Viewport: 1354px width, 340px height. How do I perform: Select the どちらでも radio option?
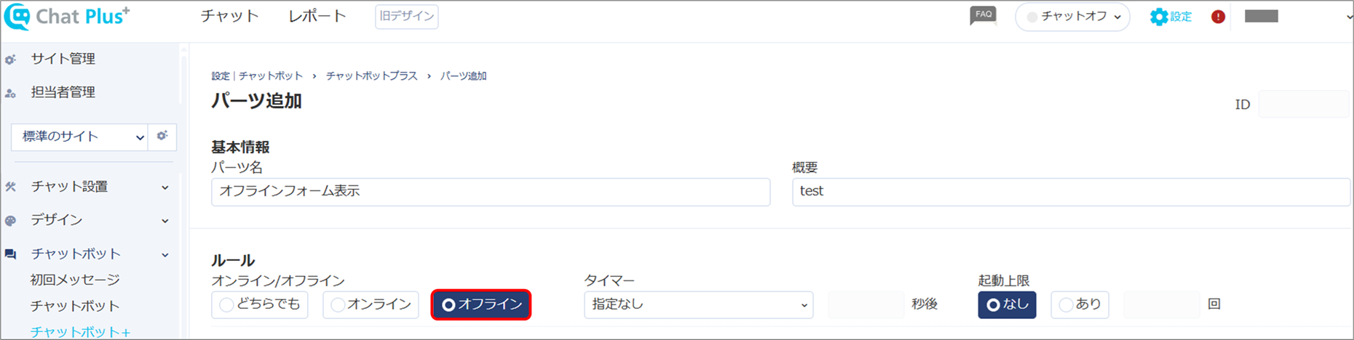tap(260, 304)
